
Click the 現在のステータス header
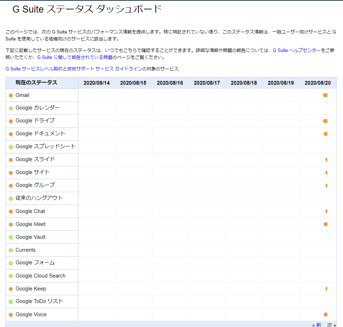coord(36,83)
